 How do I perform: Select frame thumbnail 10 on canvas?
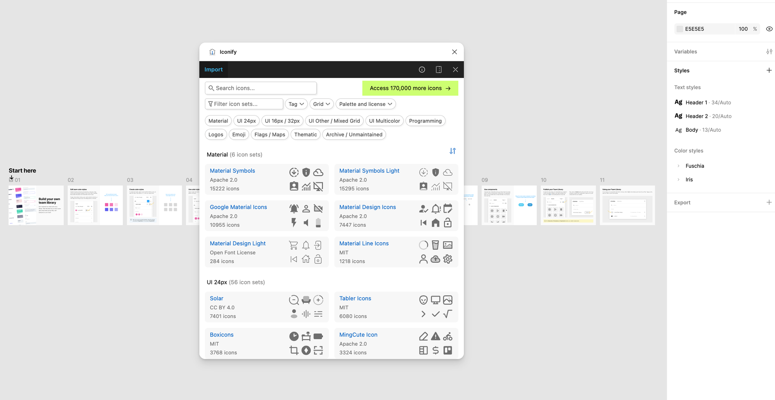pos(568,205)
